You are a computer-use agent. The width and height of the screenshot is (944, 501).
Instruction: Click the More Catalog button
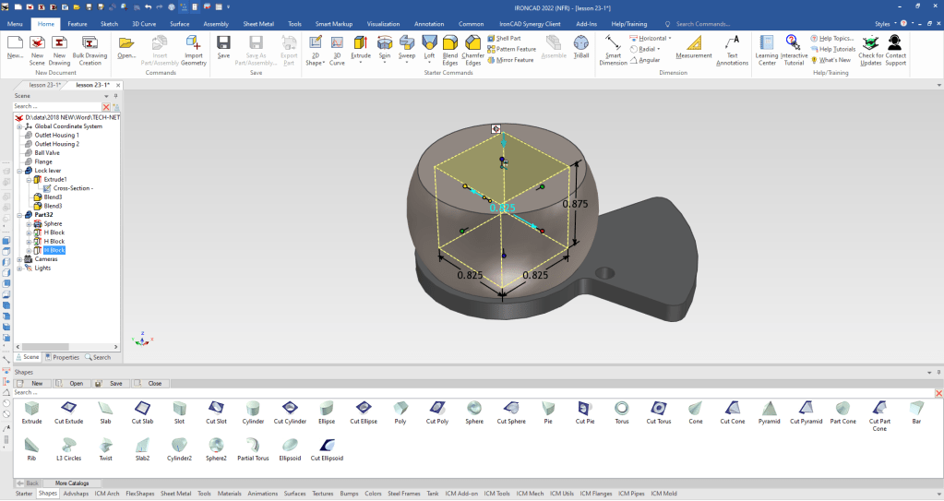click(73, 483)
